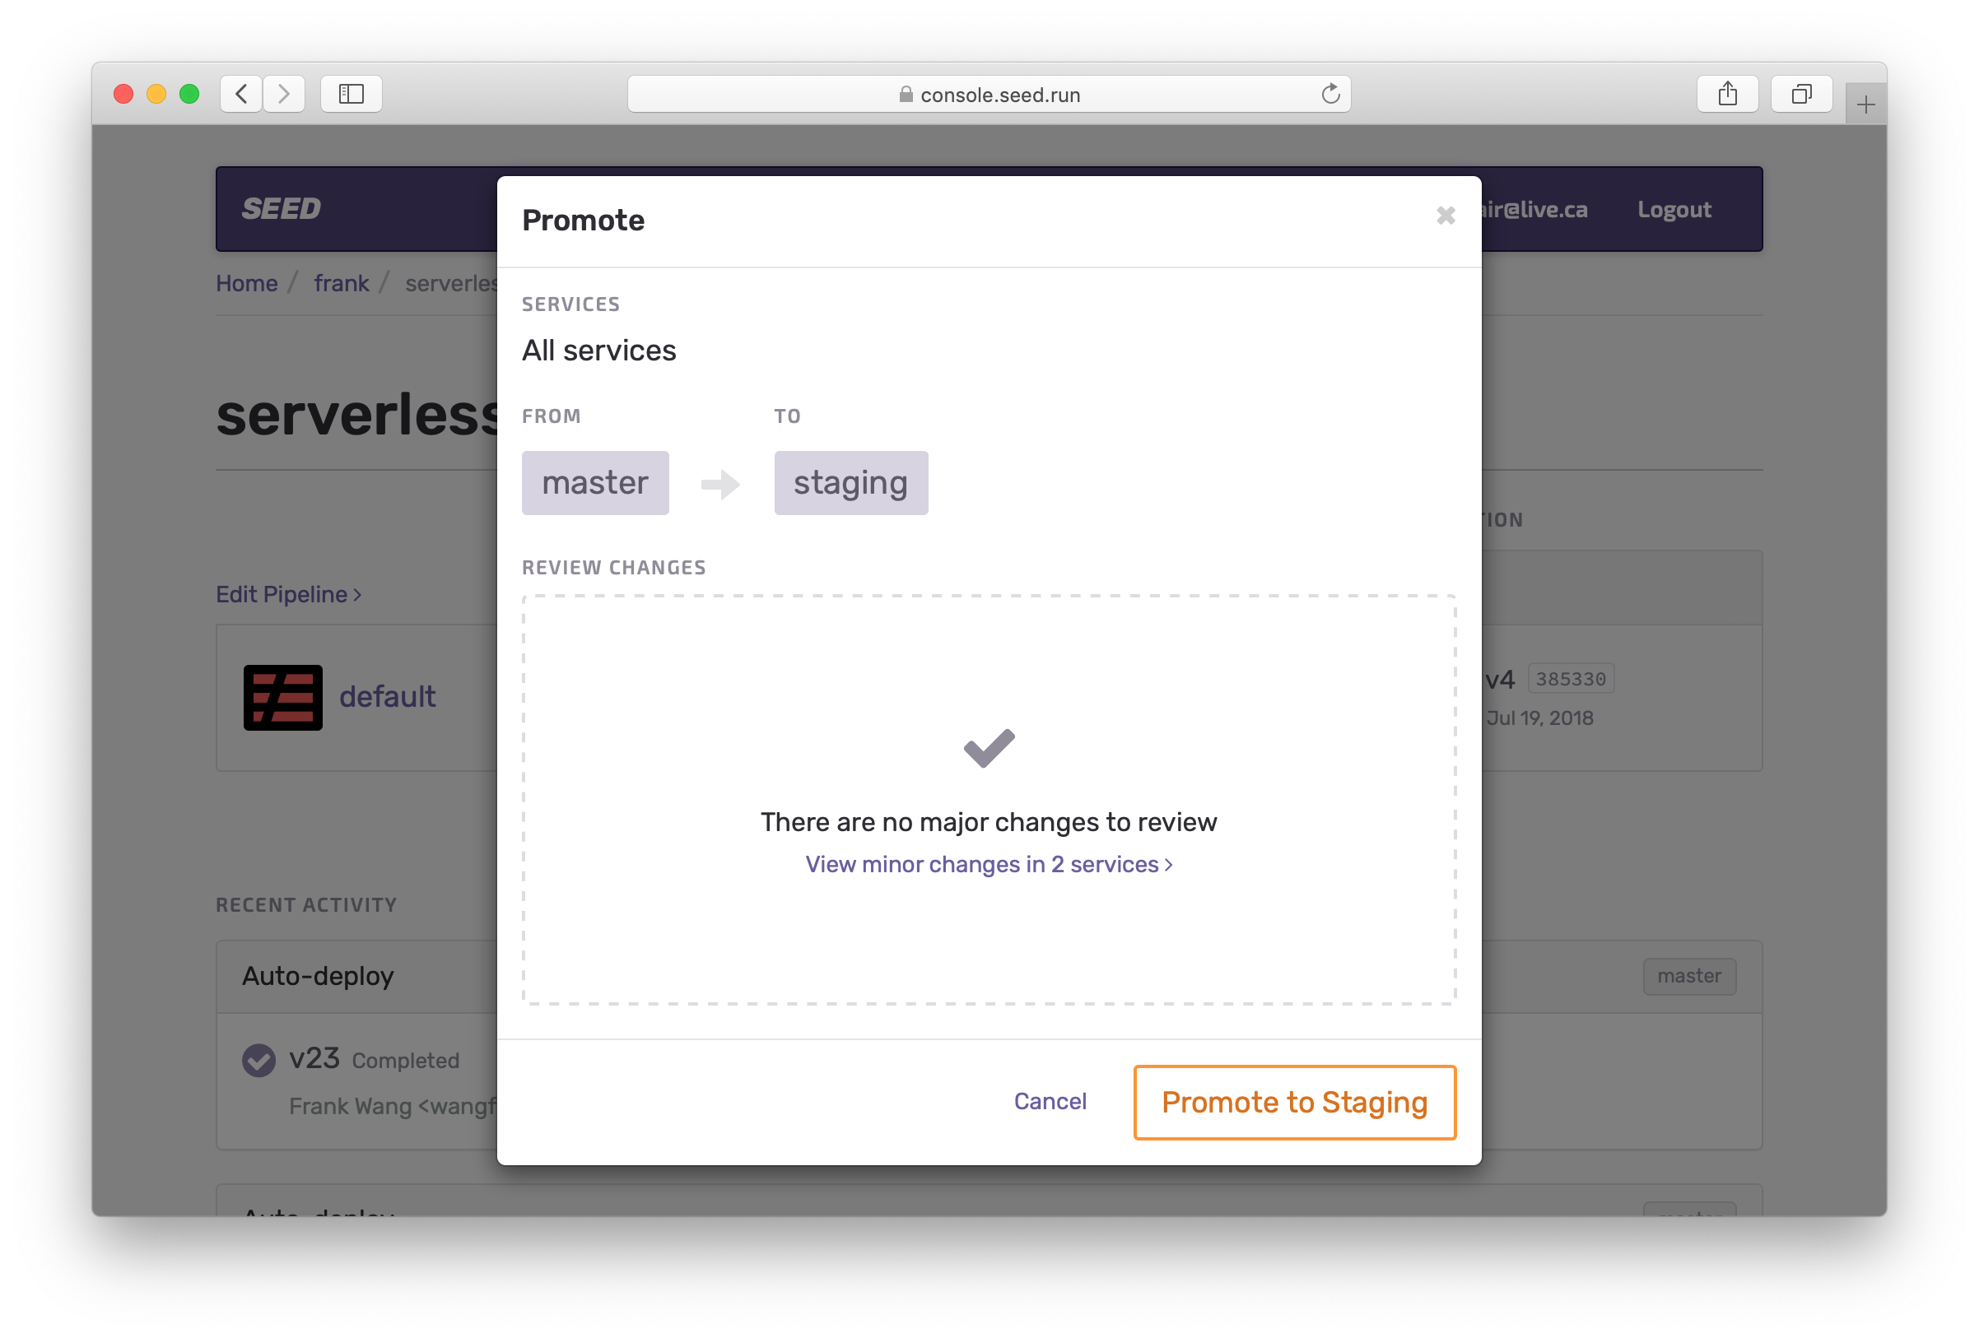Screen dimensions: 1979x1338
Task: Reload the page with the refresh icon
Action: pos(1330,94)
